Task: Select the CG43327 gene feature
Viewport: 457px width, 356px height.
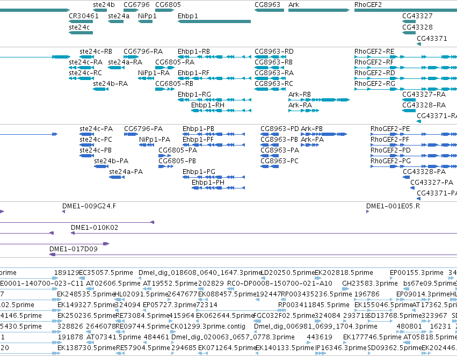Action: [x=409, y=21]
